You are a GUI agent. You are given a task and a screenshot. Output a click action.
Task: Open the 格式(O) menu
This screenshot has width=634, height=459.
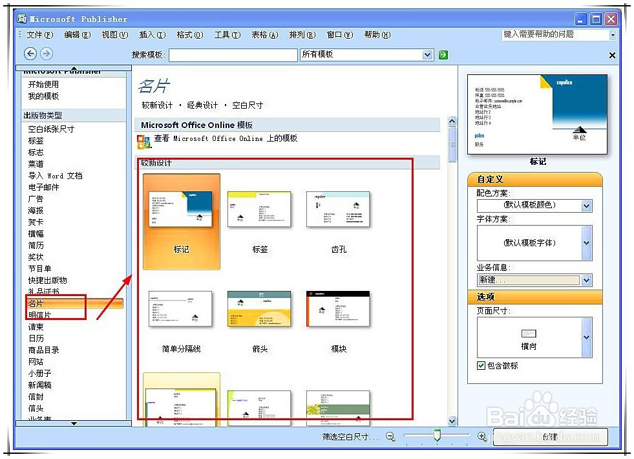190,35
